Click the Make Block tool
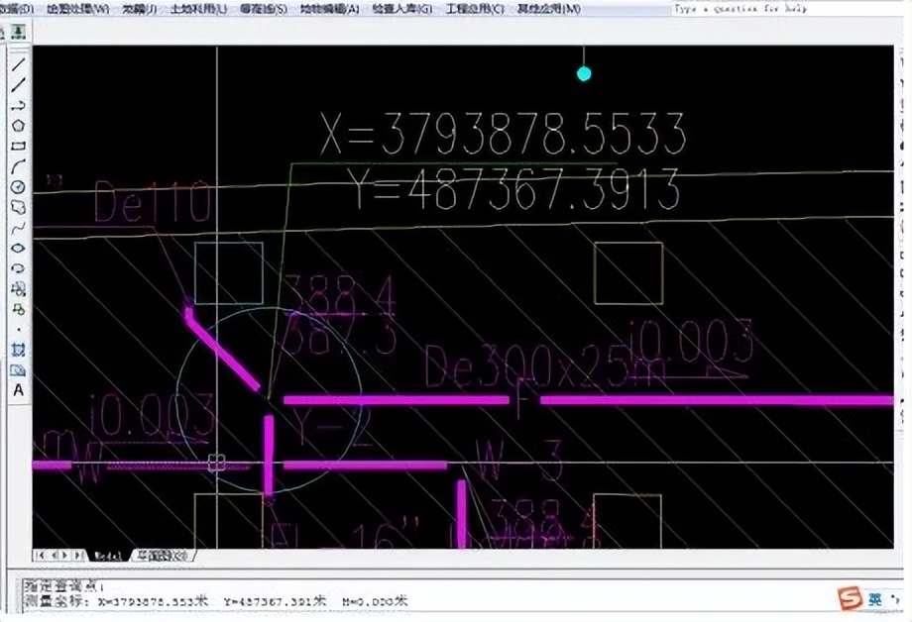 pyautogui.click(x=18, y=309)
